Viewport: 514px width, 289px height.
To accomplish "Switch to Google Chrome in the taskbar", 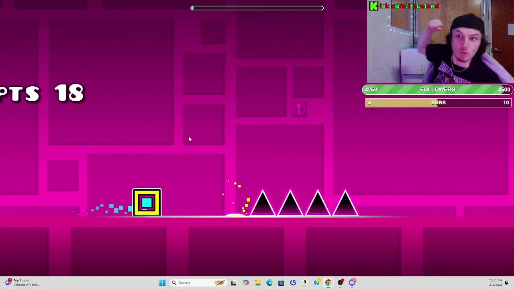I will (328, 283).
